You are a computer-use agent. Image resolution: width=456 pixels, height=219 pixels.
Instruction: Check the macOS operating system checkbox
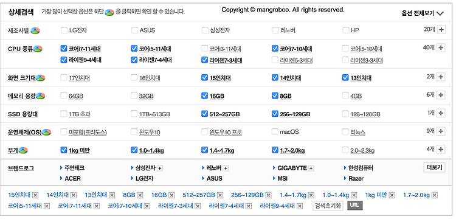point(275,132)
